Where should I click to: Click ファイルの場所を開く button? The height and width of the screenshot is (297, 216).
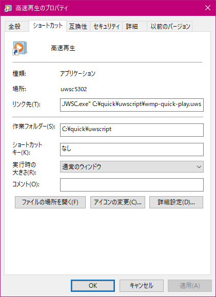point(50,202)
